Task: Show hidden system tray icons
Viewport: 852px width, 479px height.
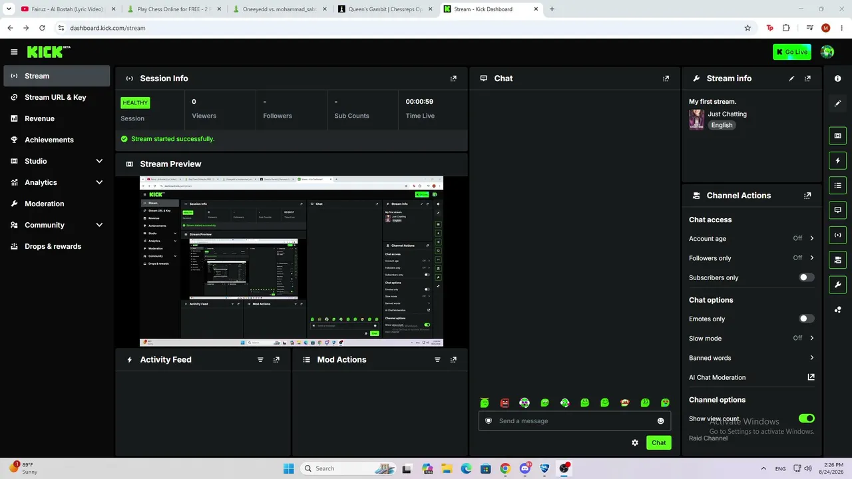Action: pyautogui.click(x=763, y=468)
